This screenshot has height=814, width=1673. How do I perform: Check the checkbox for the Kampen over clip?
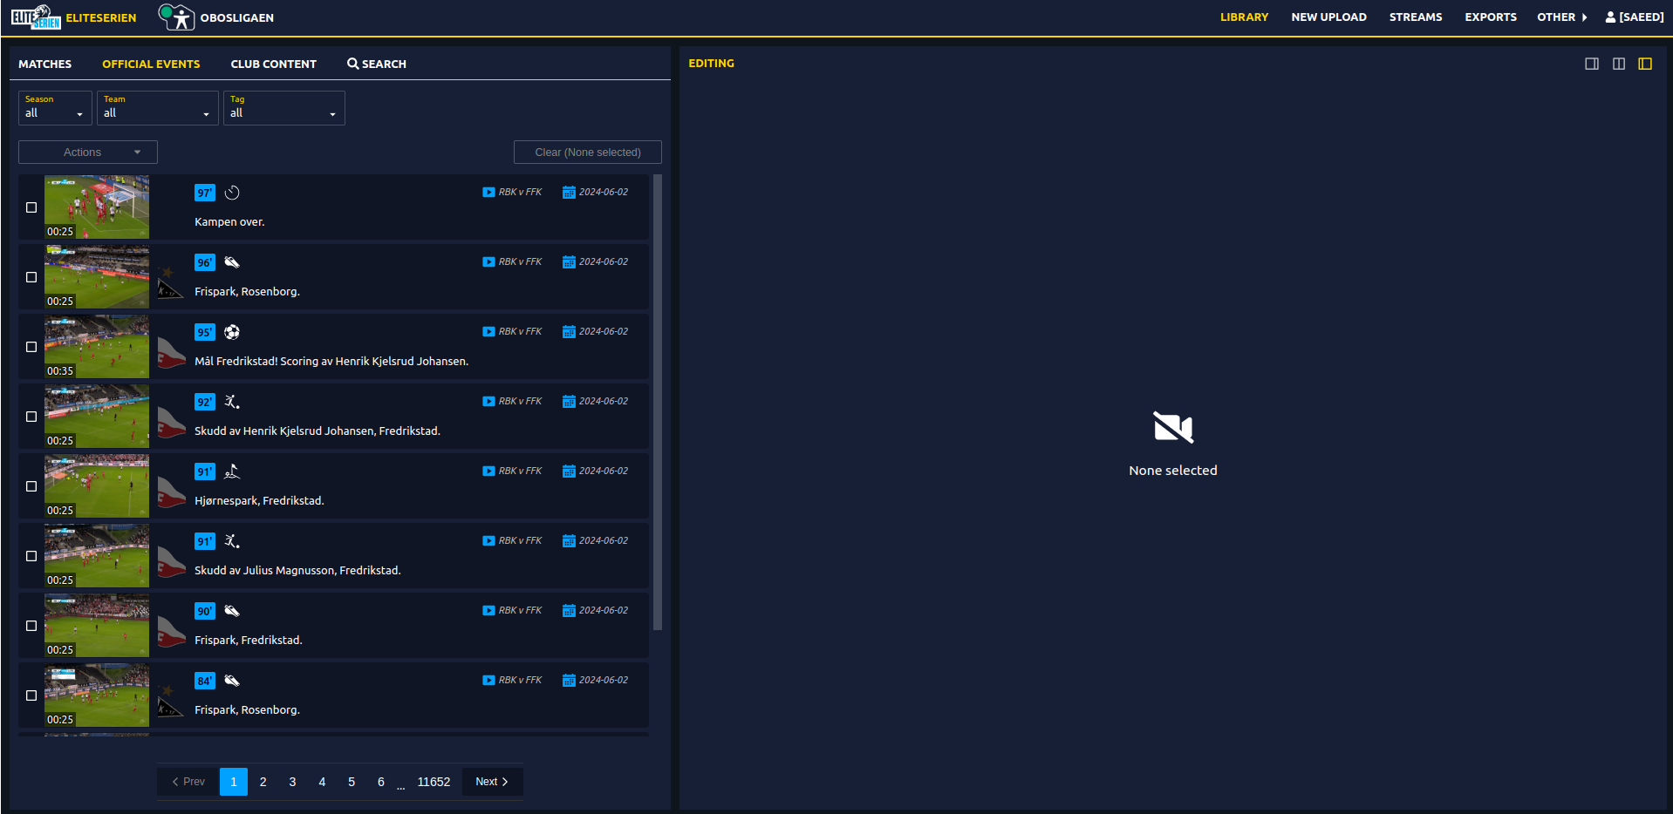31,207
